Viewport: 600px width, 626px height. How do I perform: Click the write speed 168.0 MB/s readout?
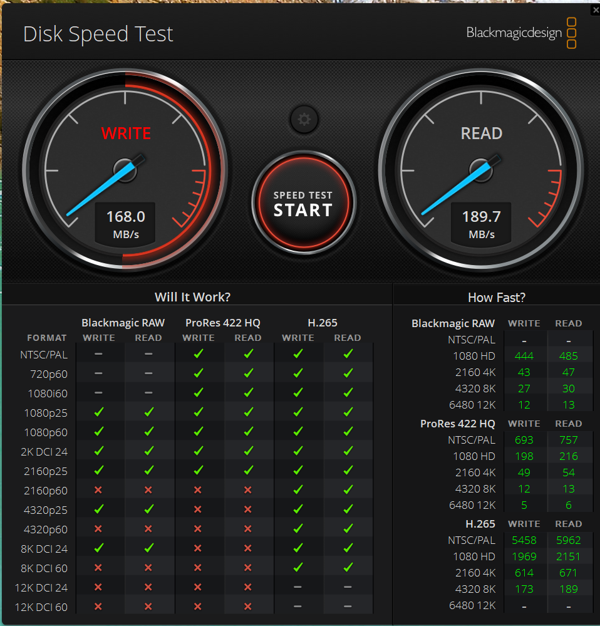coord(125,223)
